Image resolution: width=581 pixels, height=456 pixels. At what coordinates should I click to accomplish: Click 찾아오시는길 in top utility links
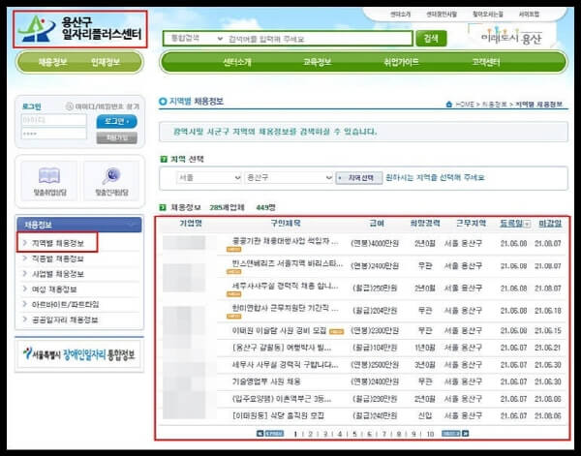(488, 15)
